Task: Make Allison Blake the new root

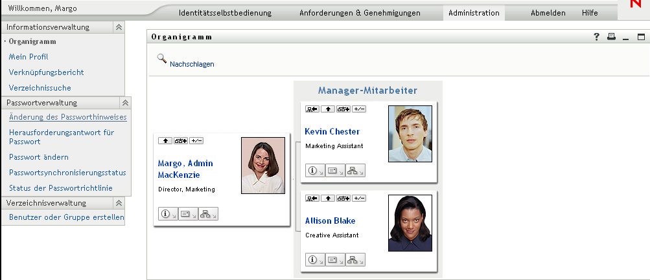Action: click(312, 199)
